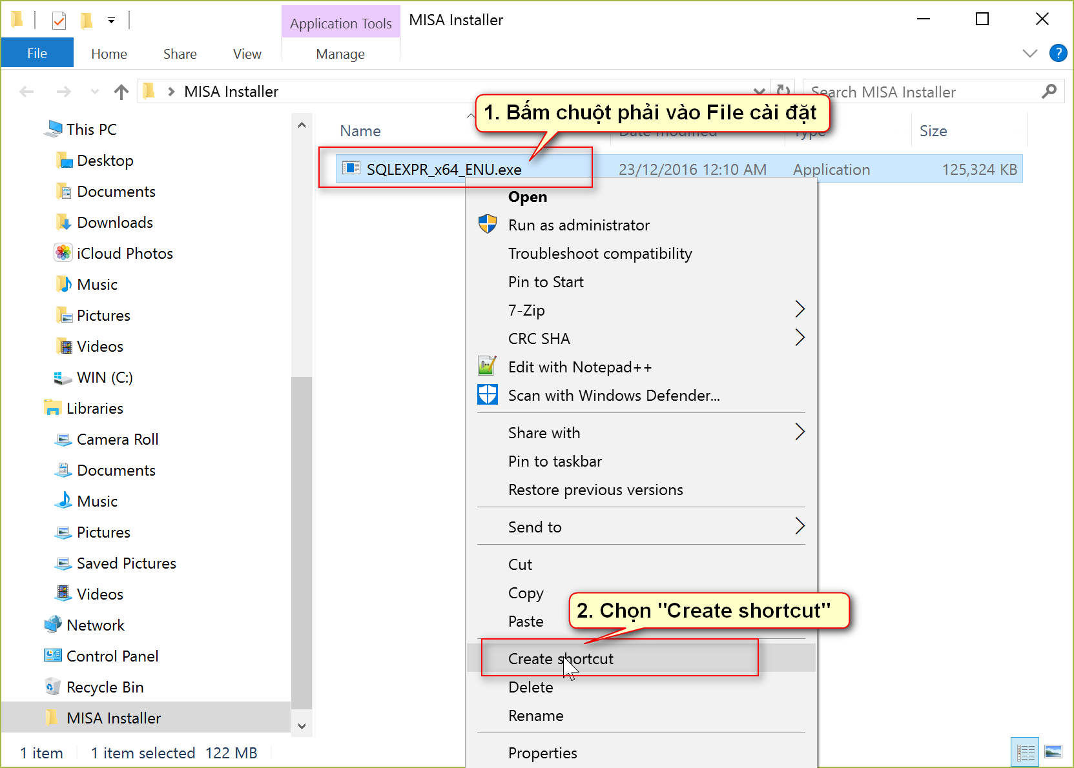Expand the Share with submenu
The height and width of the screenshot is (768, 1074).
click(641, 433)
